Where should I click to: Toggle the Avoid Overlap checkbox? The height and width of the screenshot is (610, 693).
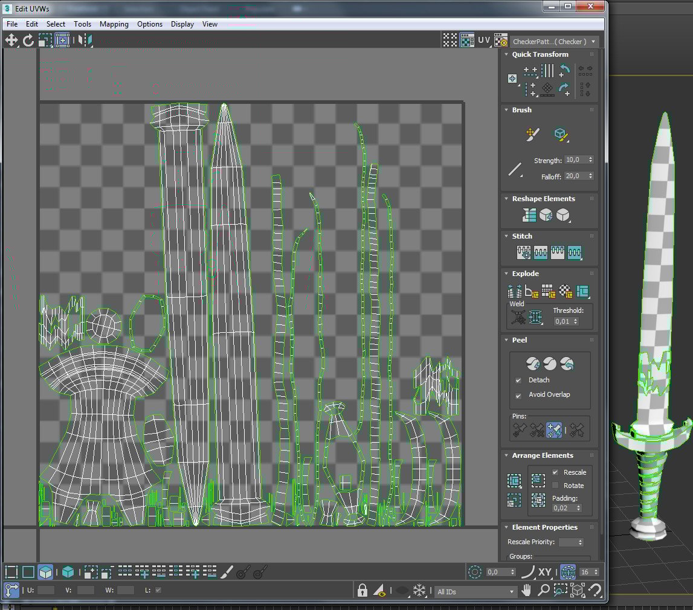coord(518,395)
